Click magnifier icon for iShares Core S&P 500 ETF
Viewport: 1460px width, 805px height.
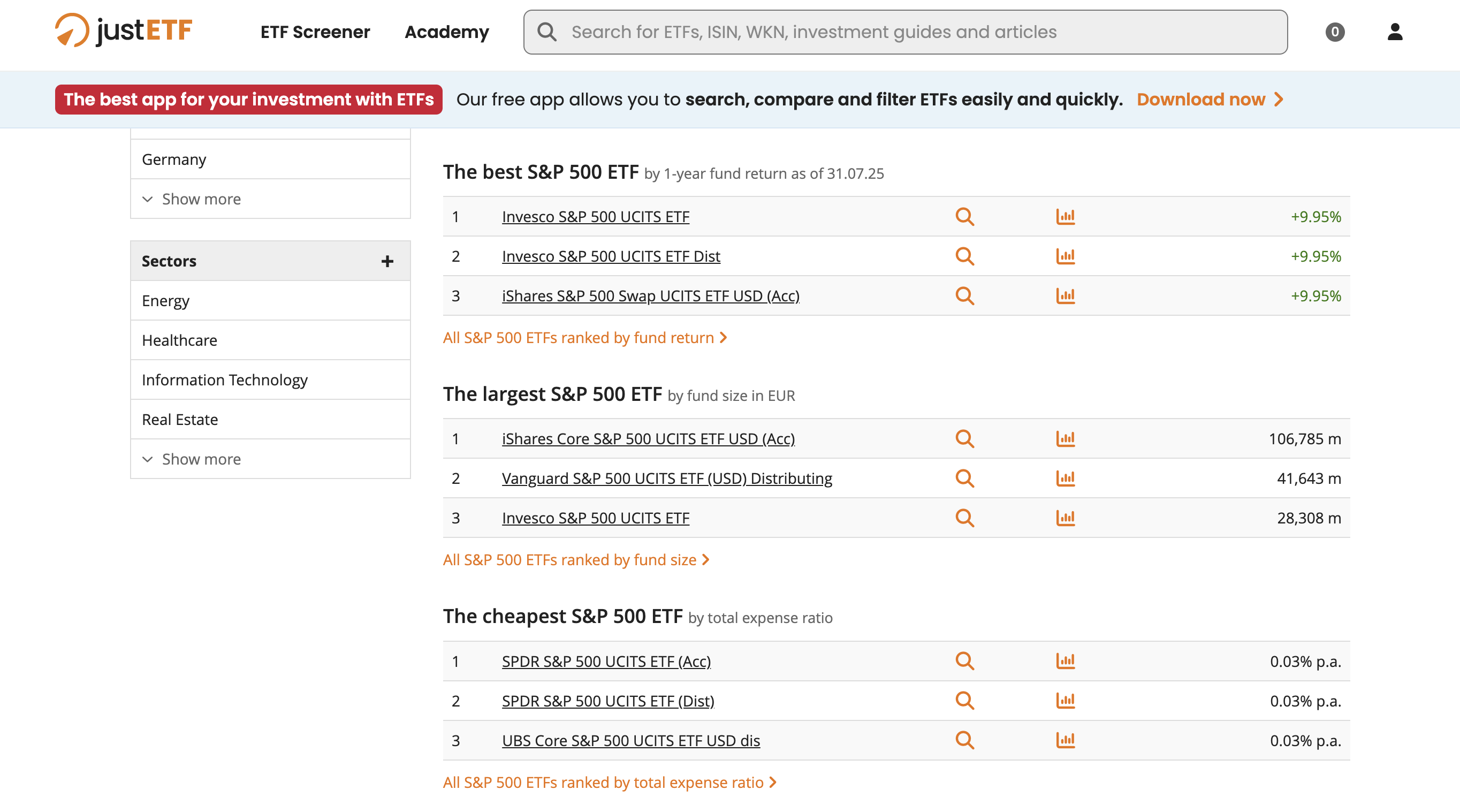tap(964, 439)
